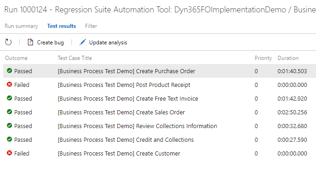
Task: Switch to the Test results tab
Action: [x=61, y=26]
